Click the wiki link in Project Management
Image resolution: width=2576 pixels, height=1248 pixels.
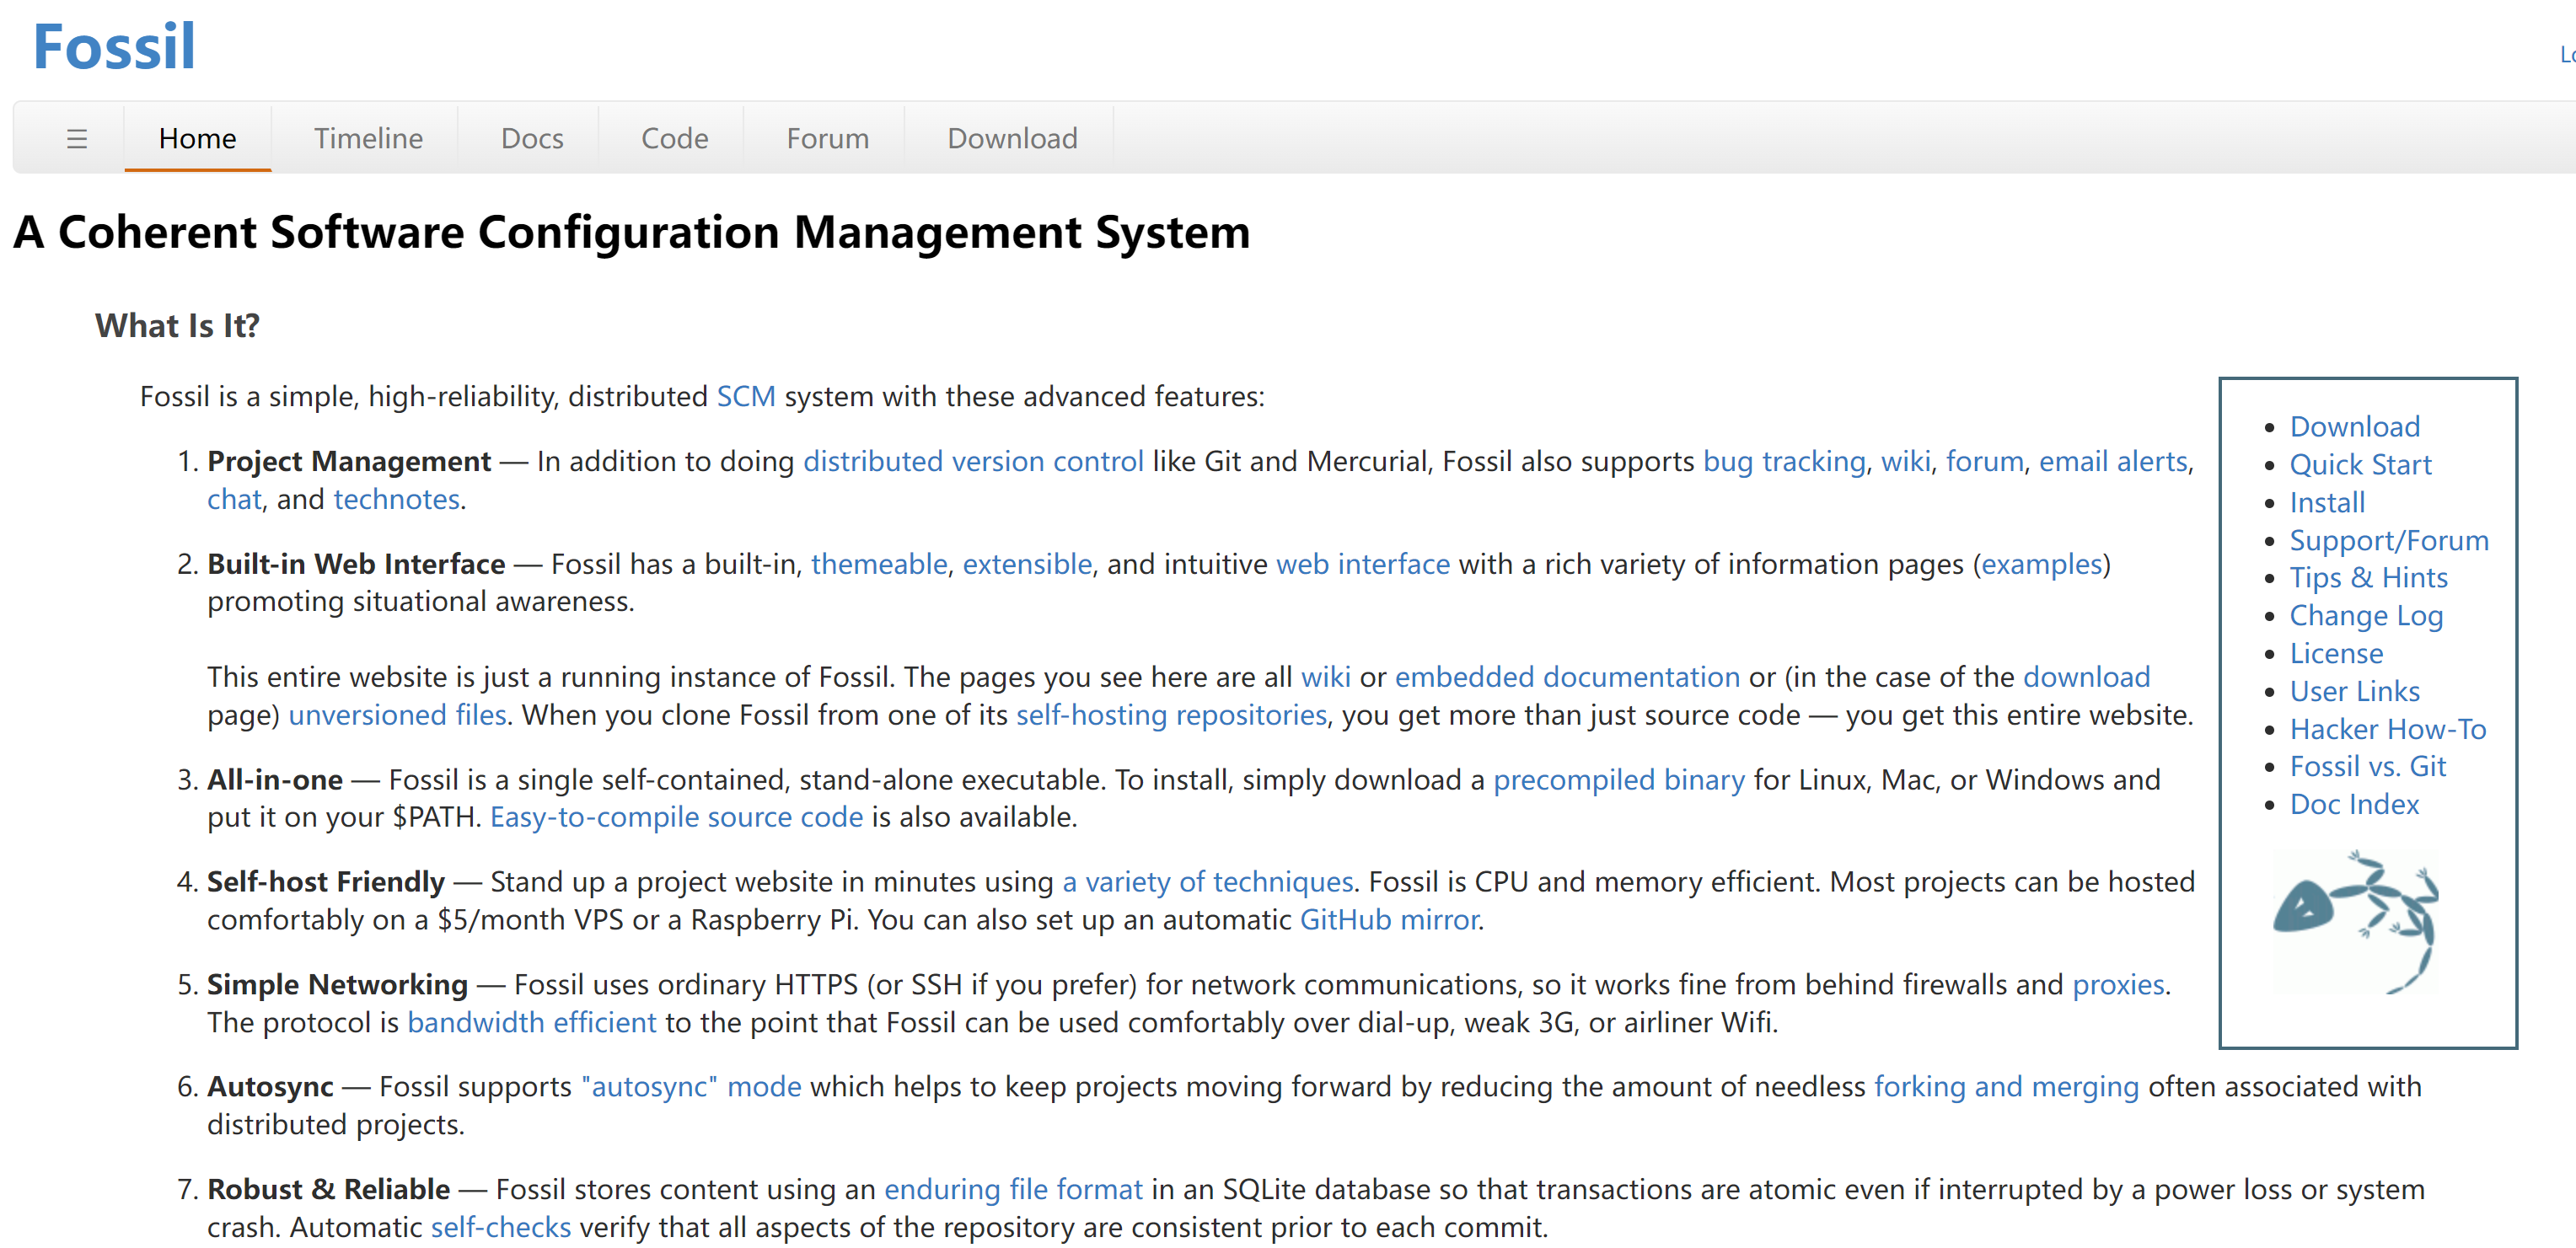(1906, 461)
